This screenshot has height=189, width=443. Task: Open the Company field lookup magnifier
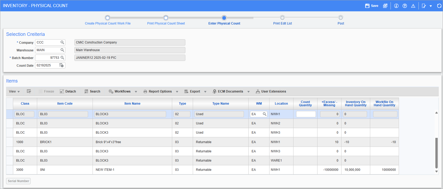coord(62,42)
